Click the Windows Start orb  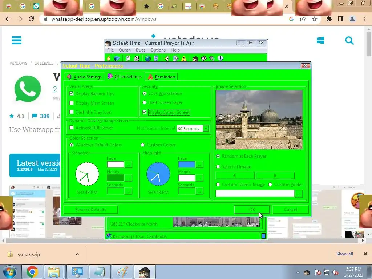(x=10, y=272)
